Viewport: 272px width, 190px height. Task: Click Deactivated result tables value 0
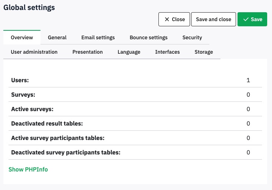coord(248,123)
